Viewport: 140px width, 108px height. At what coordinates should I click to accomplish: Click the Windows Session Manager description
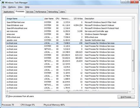(x=96, y=34)
